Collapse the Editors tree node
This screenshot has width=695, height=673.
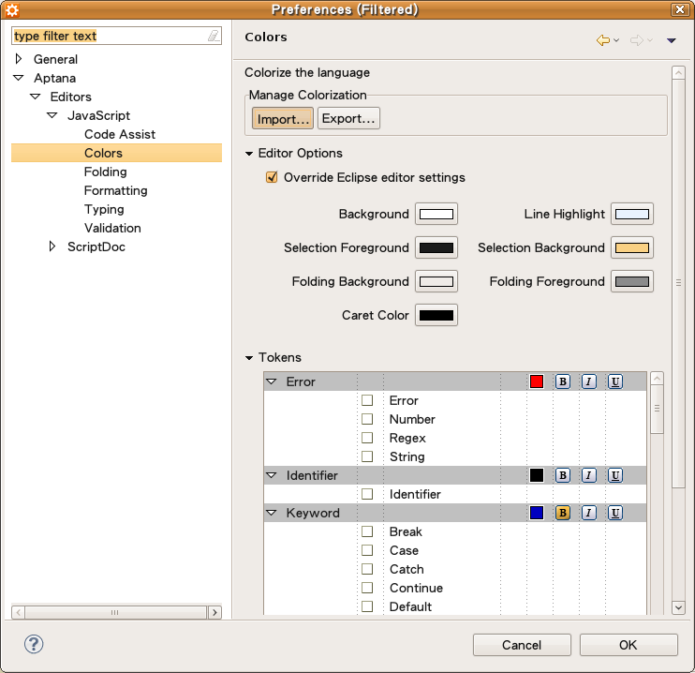point(36,97)
